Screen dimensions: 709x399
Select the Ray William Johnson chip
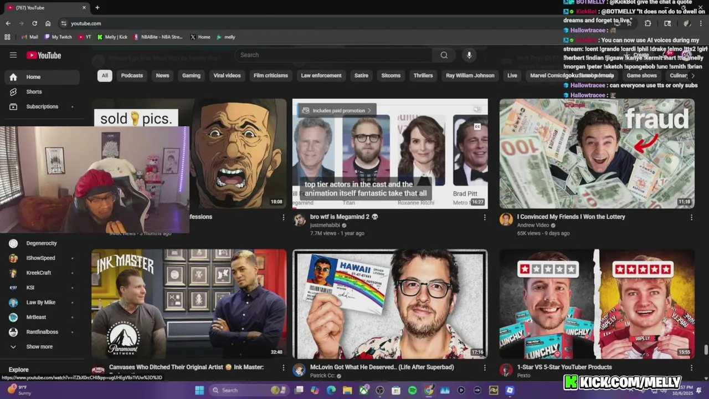[470, 75]
